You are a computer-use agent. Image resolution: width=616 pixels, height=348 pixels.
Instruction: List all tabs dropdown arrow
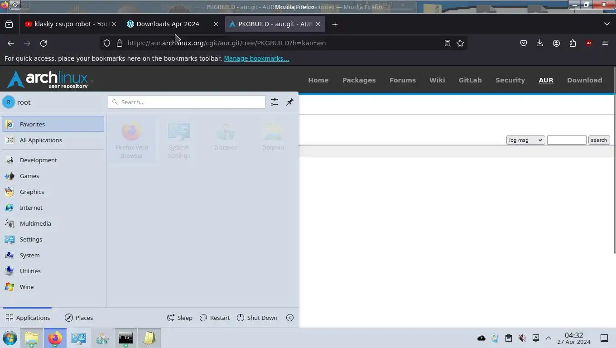(607, 24)
